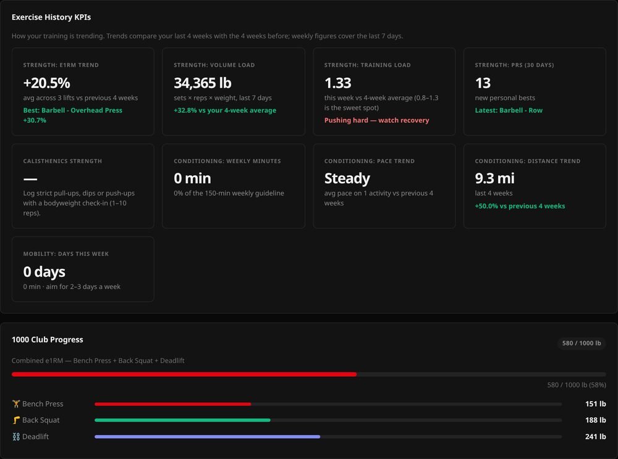Click the 'Deadlift' label
The width and height of the screenshot is (618, 459).
35,437
